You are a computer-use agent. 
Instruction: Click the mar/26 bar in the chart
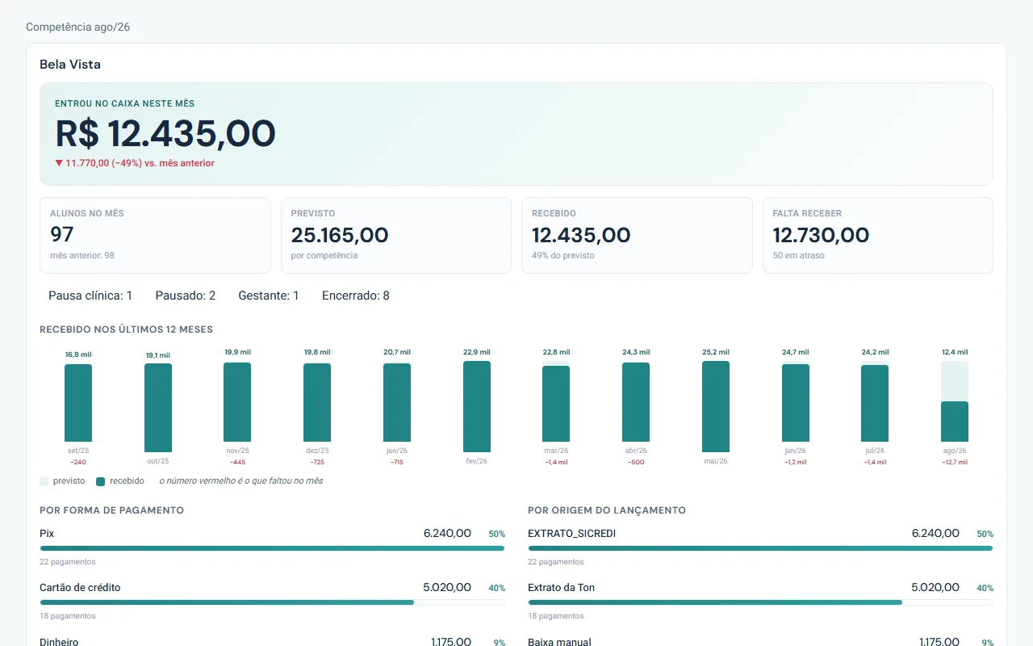point(556,404)
